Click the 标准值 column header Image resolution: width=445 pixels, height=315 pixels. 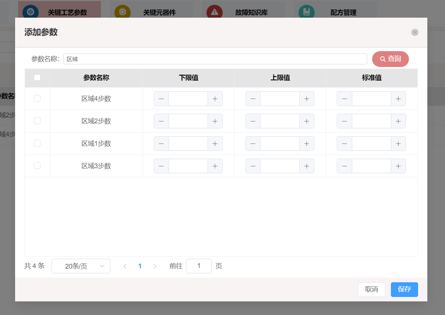click(x=372, y=78)
